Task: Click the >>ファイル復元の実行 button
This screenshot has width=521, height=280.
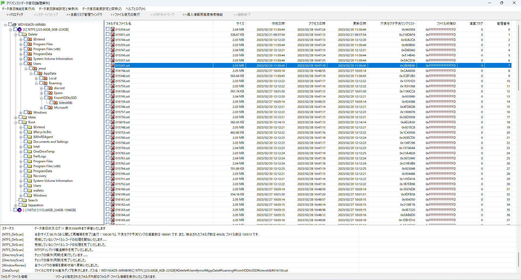Action: pos(125,15)
